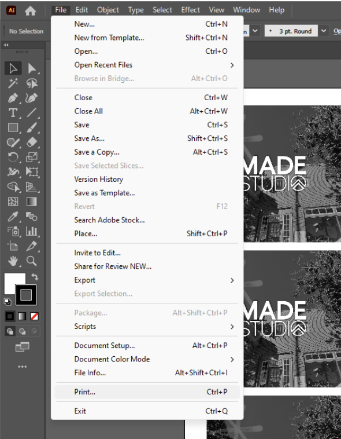Image resolution: width=341 pixels, height=439 pixels.
Task: Open the Edit menu
Action: click(81, 10)
